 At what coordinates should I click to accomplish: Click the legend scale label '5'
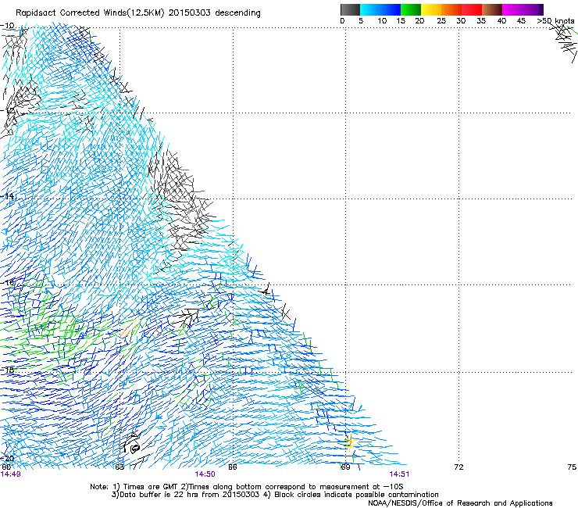pos(361,21)
